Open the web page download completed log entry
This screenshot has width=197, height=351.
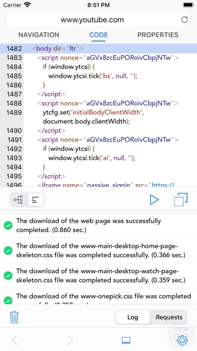coord(99,225)
